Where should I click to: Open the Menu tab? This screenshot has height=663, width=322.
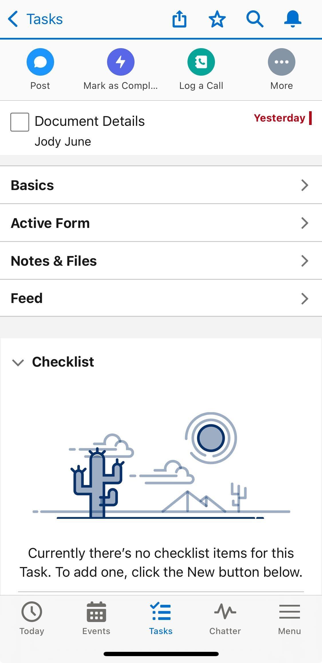289,618
